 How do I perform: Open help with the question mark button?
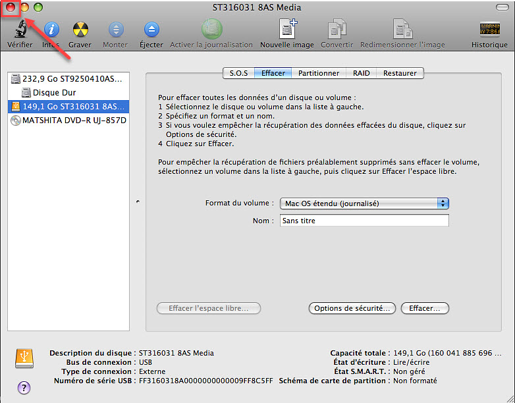point(23,387)
